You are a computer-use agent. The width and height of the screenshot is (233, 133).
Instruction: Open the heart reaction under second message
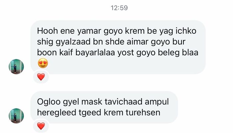tap(41, 126)
